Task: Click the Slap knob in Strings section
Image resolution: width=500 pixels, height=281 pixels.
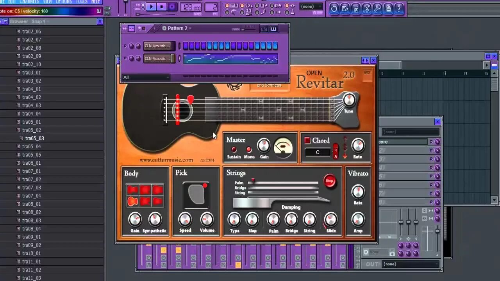Action: 252,220
